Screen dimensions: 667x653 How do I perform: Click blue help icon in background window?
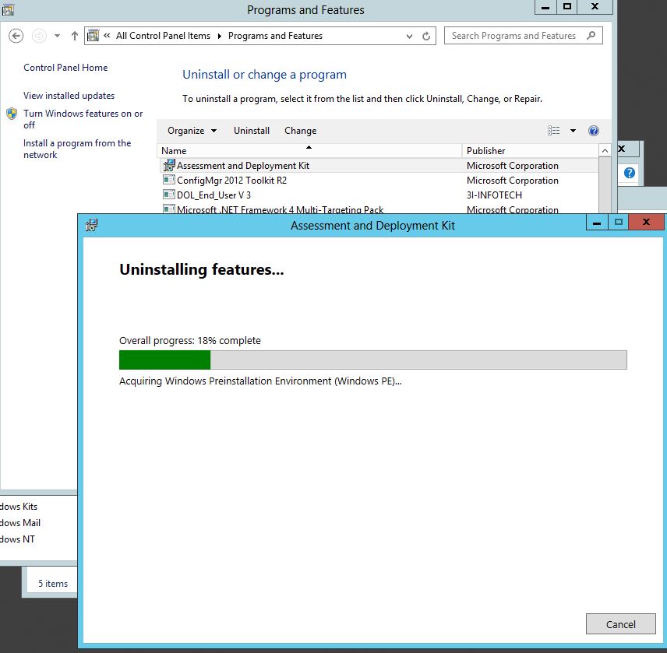click(630, 173)
